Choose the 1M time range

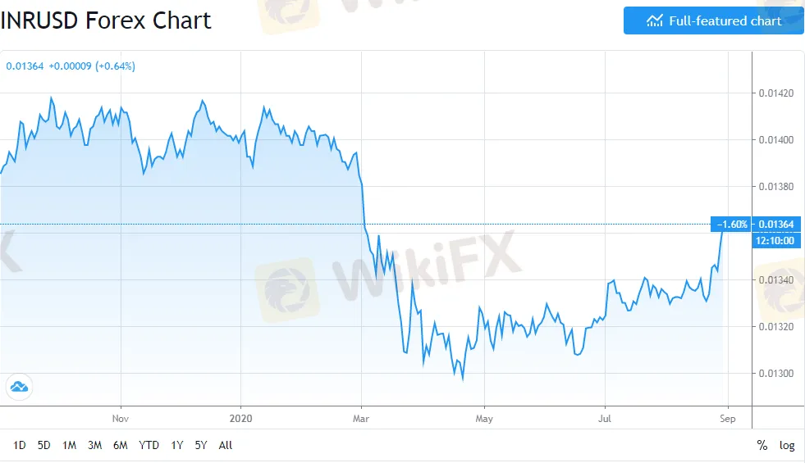coord(69,446)
